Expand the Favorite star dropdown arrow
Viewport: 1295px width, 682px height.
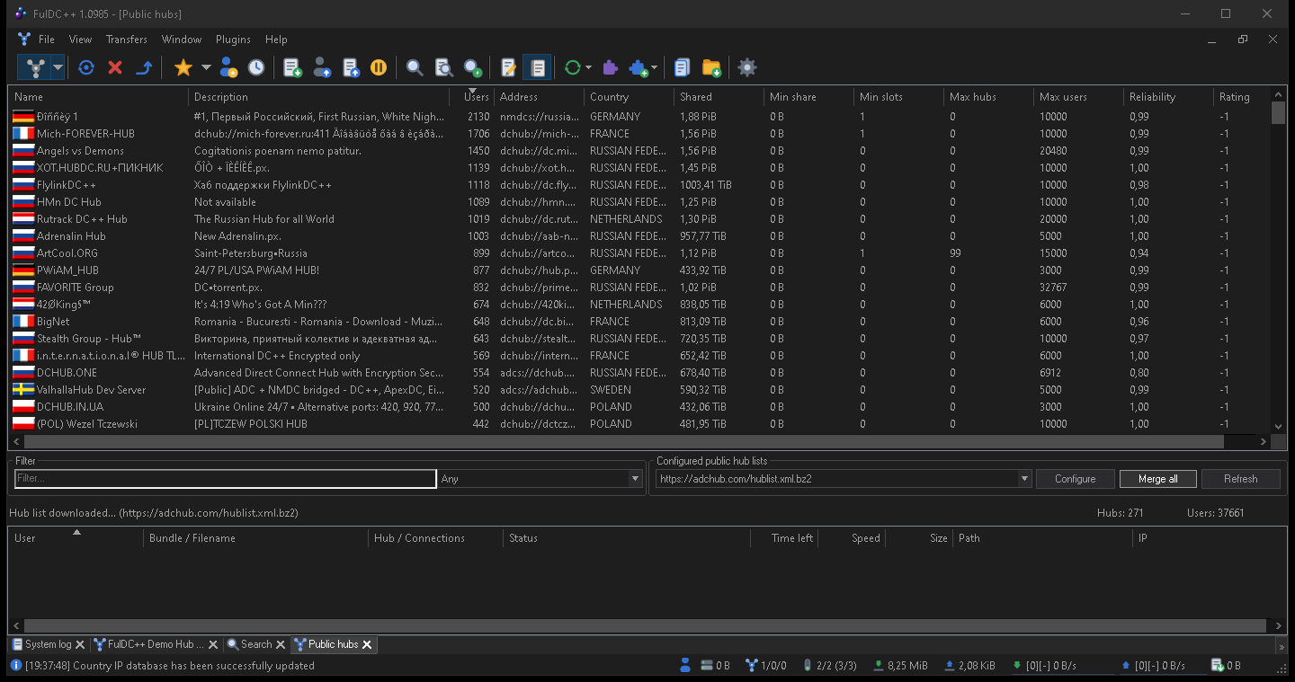tap(205, 67)
